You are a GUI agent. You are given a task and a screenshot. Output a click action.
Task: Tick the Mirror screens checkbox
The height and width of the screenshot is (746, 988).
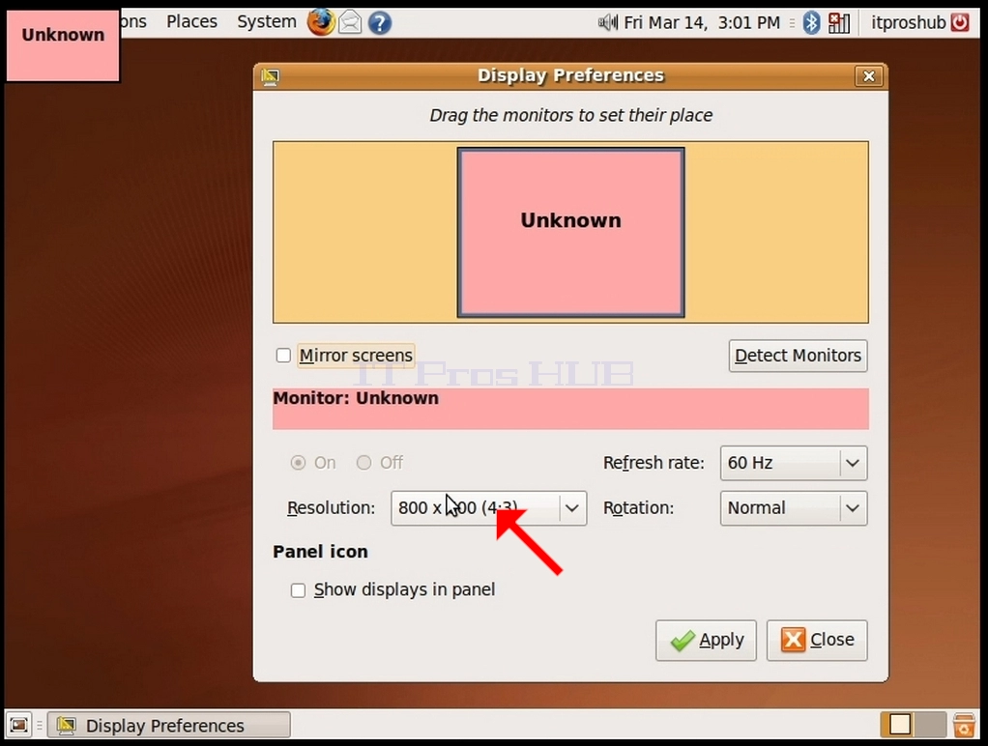click(283, 356)
